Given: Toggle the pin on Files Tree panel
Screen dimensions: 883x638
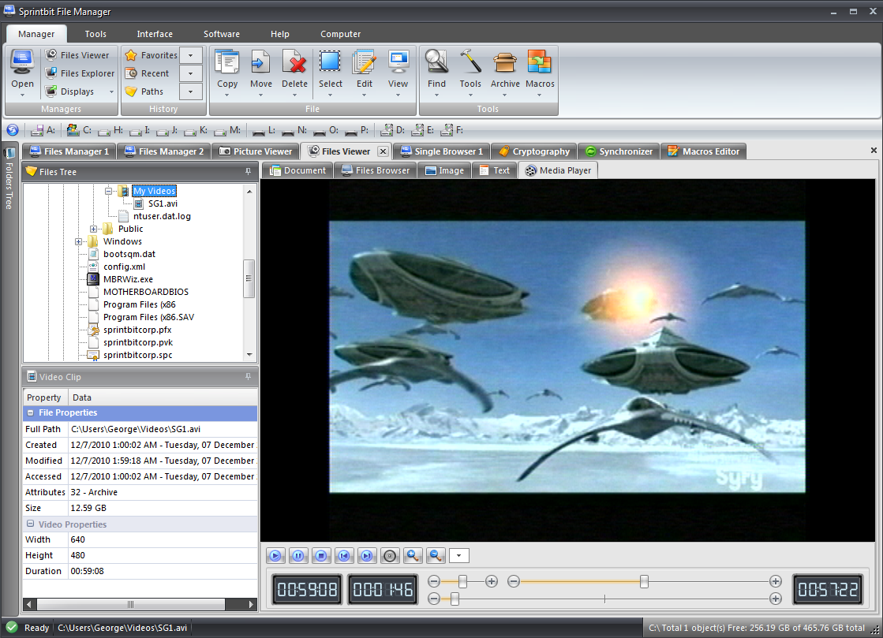Looking at the screenshot, I should [x=249, y=171].
